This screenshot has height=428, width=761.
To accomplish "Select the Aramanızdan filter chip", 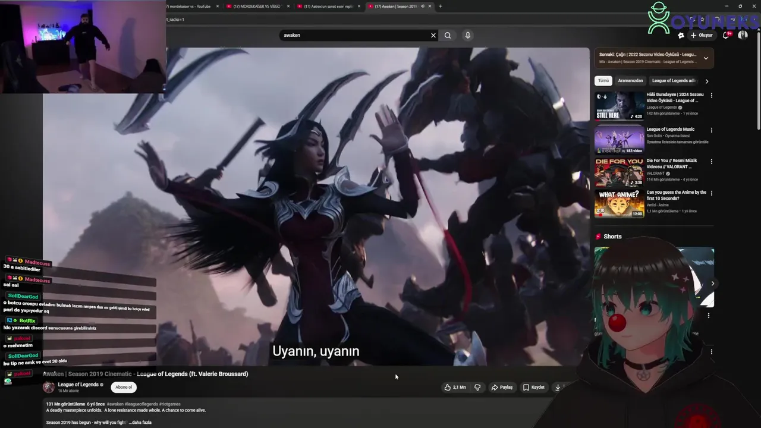I will pos(630,81).
